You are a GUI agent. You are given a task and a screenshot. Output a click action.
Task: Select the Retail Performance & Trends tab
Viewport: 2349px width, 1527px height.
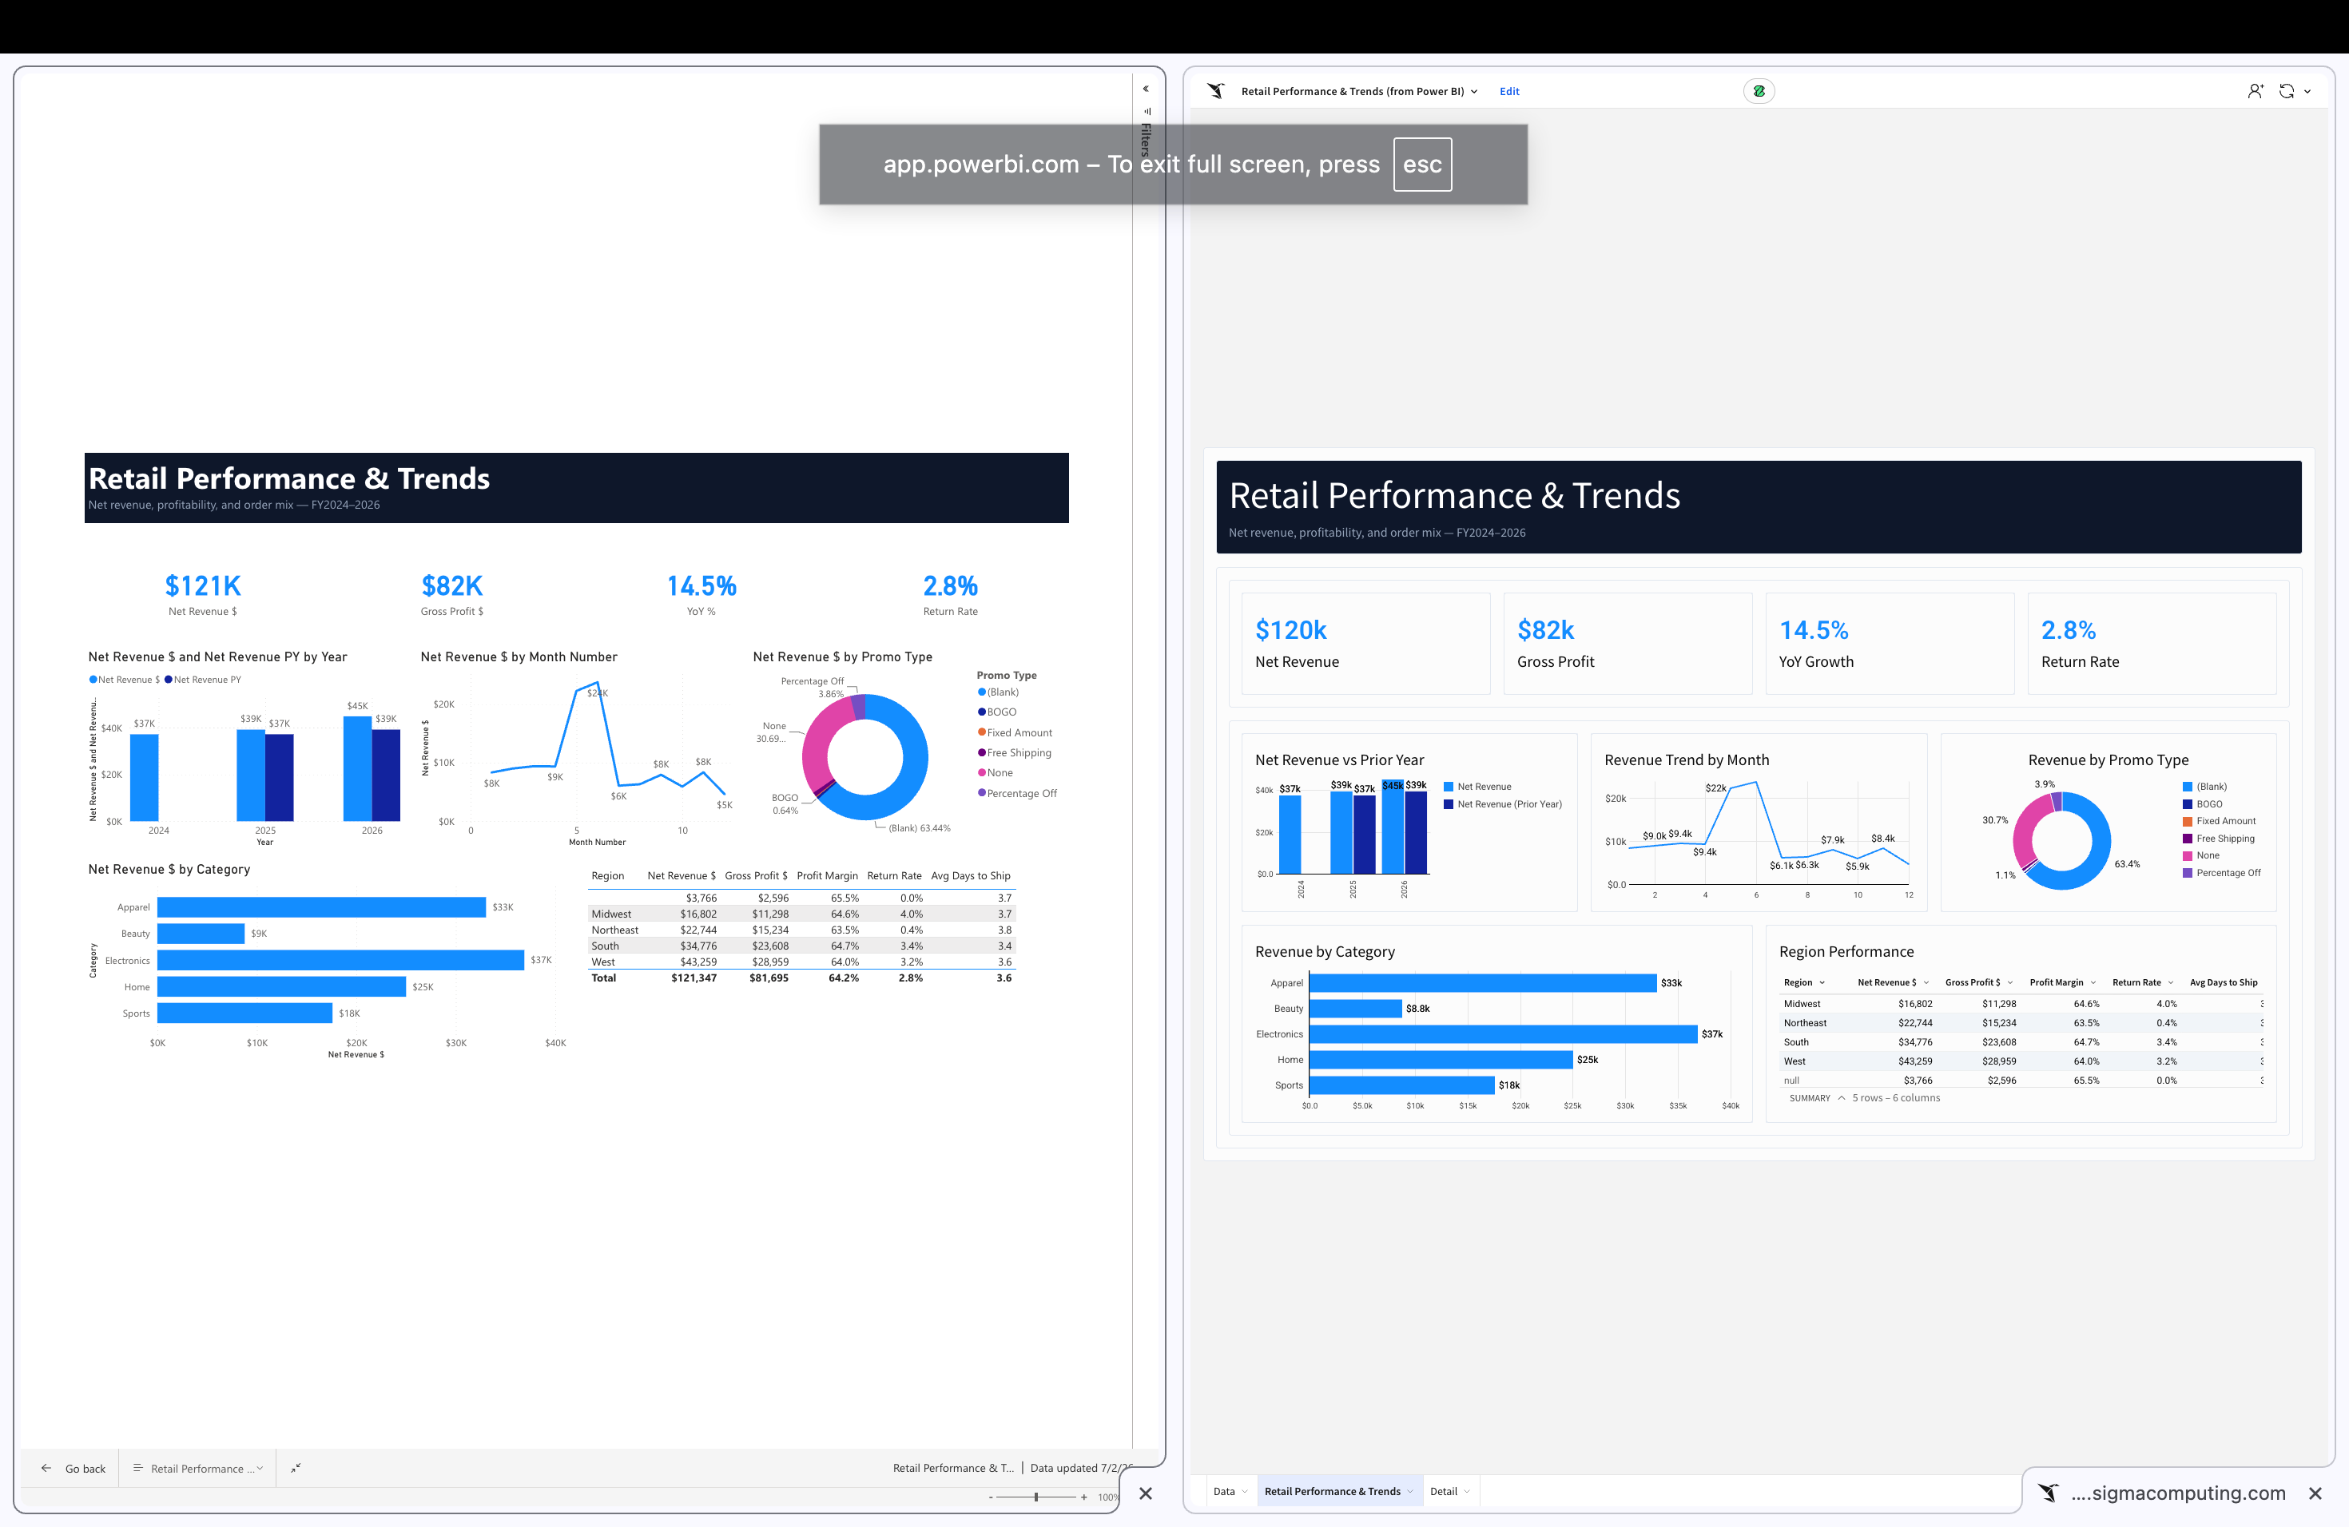[1333, 1492]
